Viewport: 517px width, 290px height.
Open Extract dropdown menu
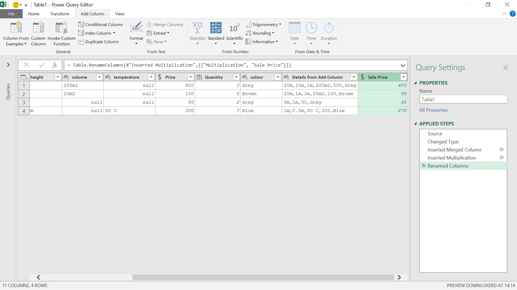[158, 33]
